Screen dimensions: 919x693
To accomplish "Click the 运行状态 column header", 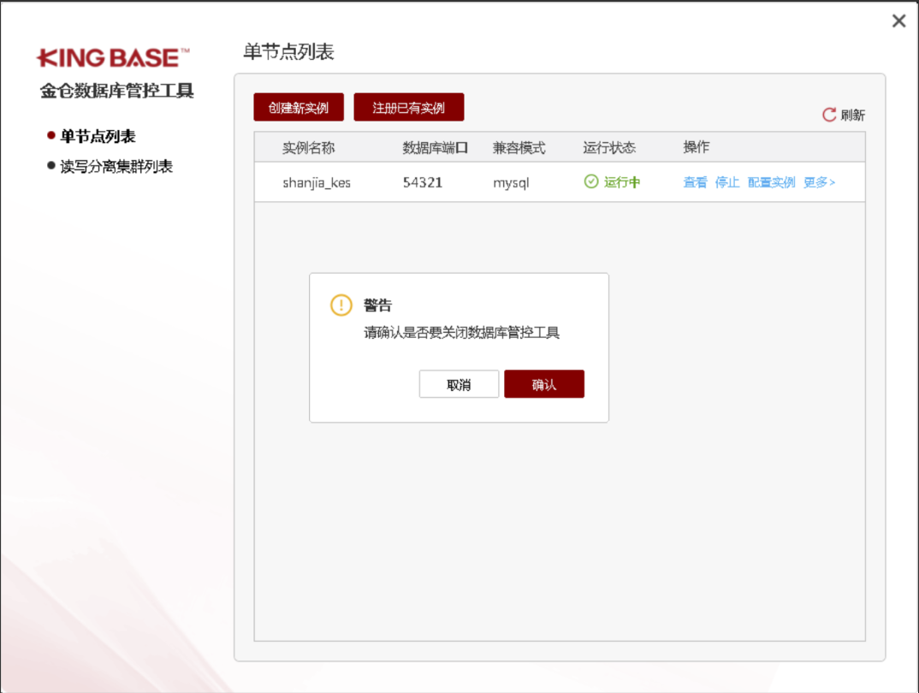I will [x=609, y=148].
